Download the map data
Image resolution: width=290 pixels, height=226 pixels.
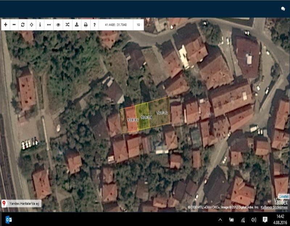tap(76, 25)
